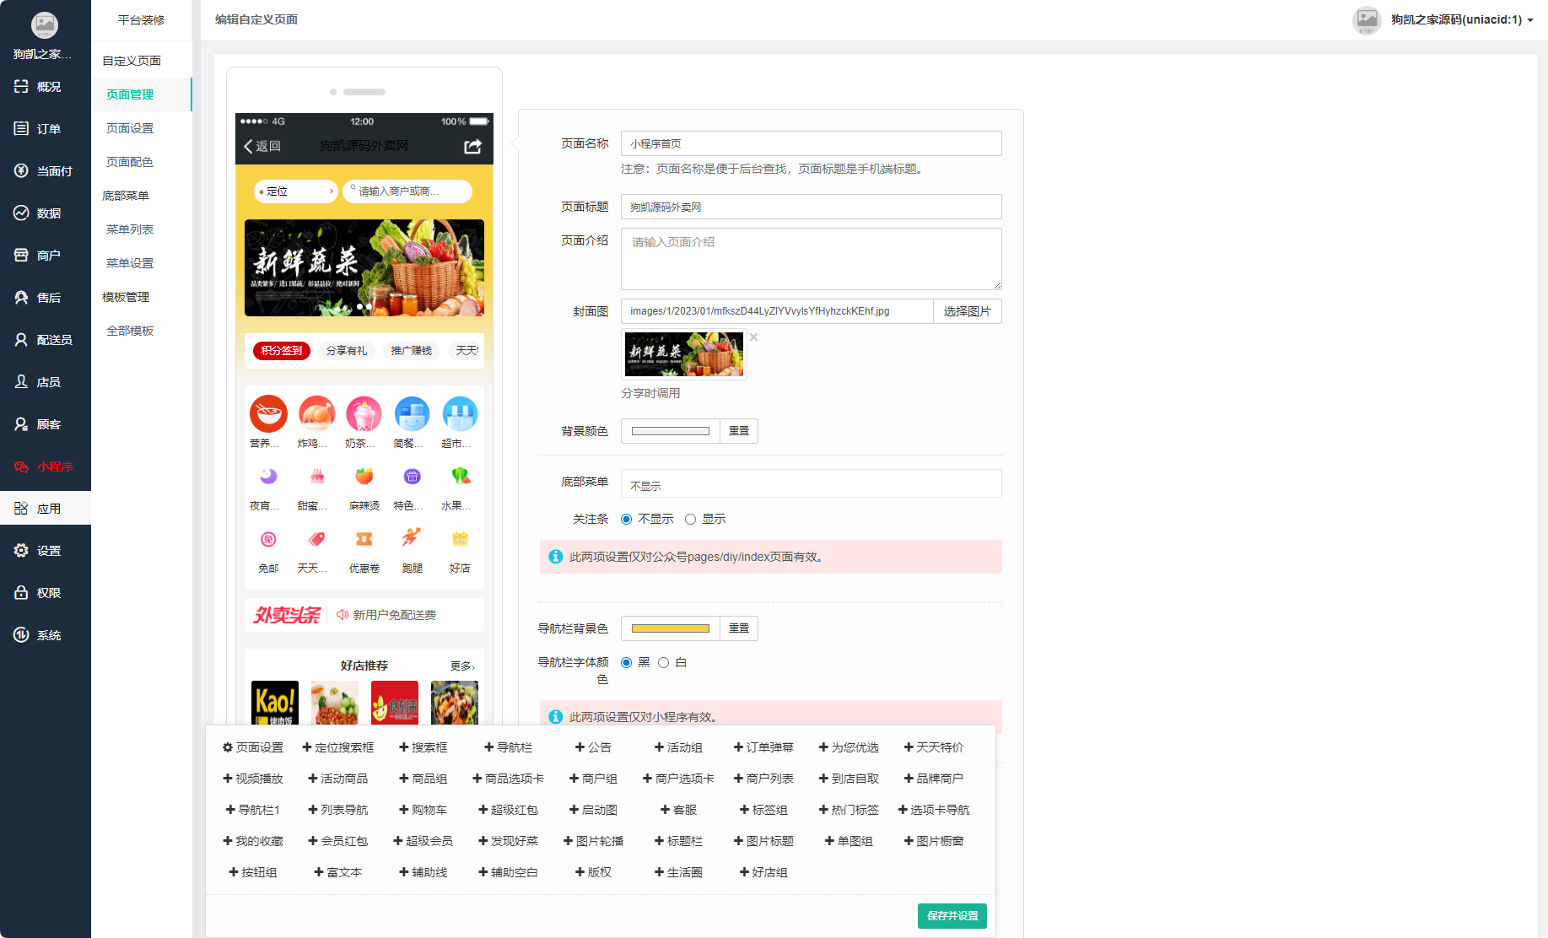Select the 小程序 sidebar icon
Screen dimensions: 1548x938
click(x=45, y=466)
